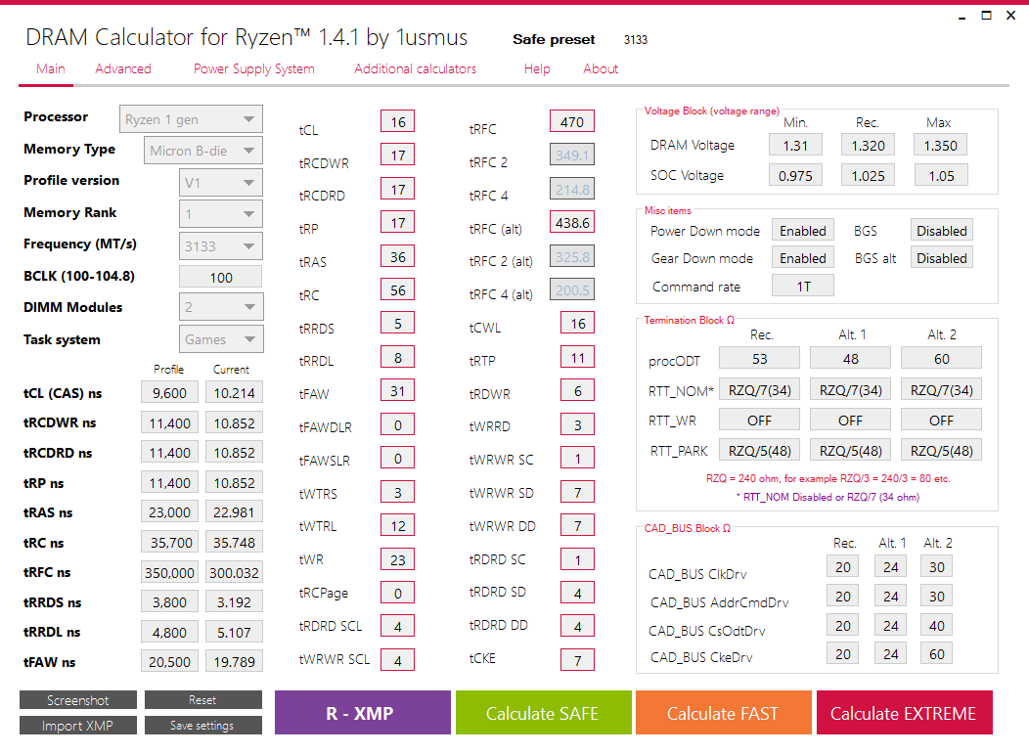Image resolution: width=1029 pixels, height=754 pixels.
Task: Click the BGS alt Disabled value
Action: click(x=942, y=258)
